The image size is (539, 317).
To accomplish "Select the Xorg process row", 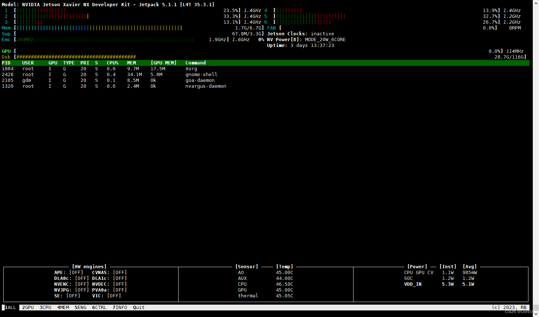I will [x=265, y=69].
